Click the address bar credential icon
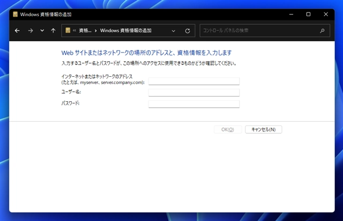The image size is (343, 221). tap(68, 30)
